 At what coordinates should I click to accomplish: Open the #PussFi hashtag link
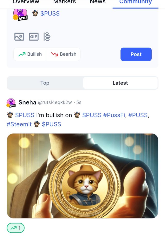(114, 115)
